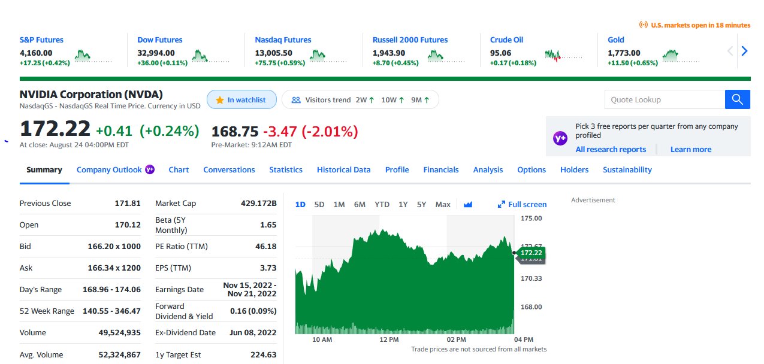764x364 pixels.
Task: Switch to the Analysis tab
Action: click(x=488, y=170)
